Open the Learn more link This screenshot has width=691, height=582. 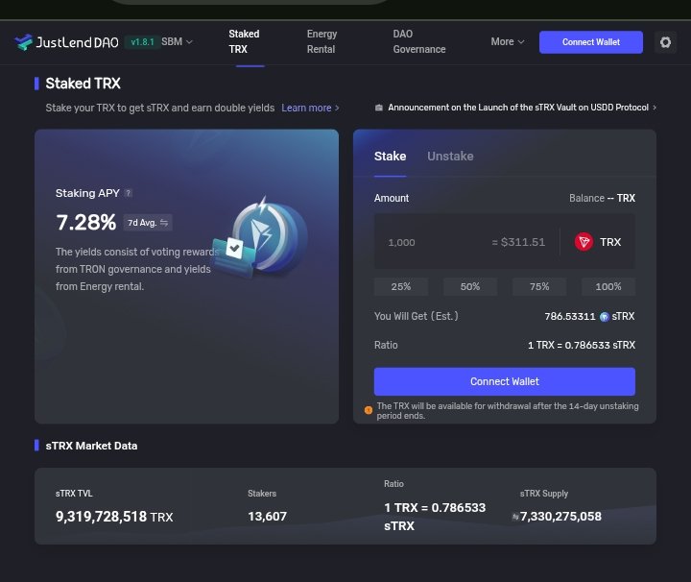click(x=309, y=108)
